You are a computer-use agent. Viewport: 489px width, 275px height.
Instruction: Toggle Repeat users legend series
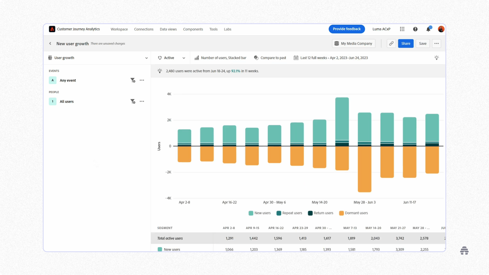tap(289, 213)
